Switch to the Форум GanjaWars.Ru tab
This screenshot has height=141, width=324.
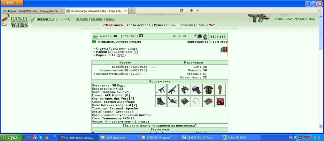[x=33, y=11]
